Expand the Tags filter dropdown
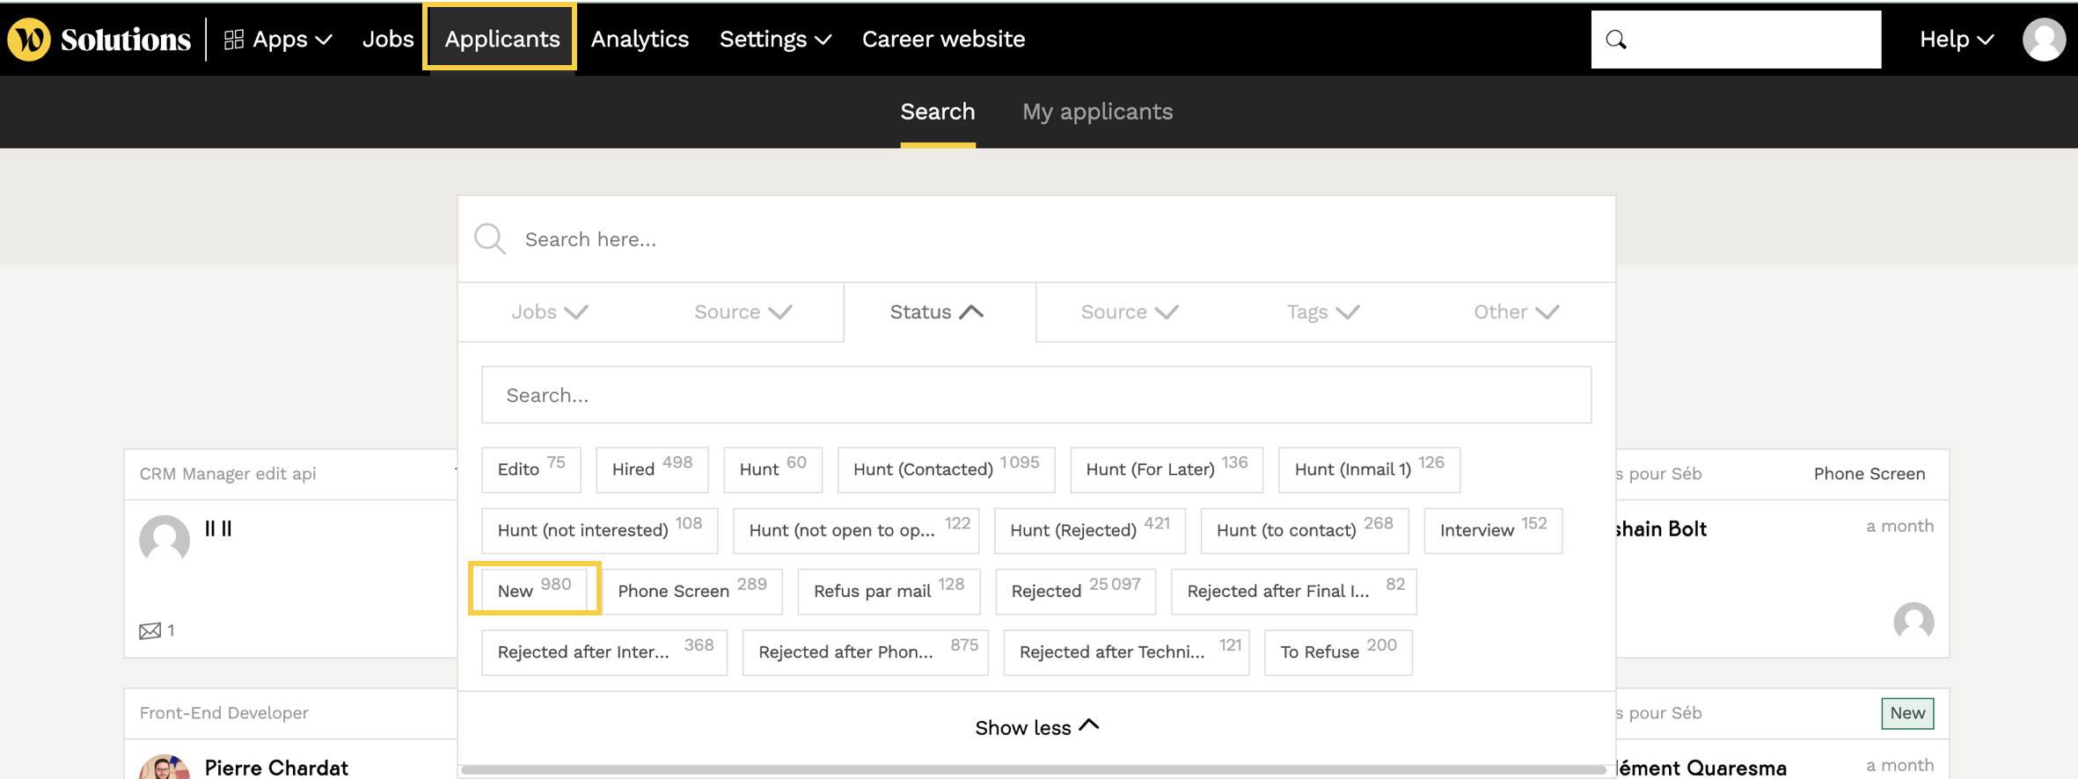Image resolution: width=2078 pixels, height=779 pixels. click(1322, 312)
